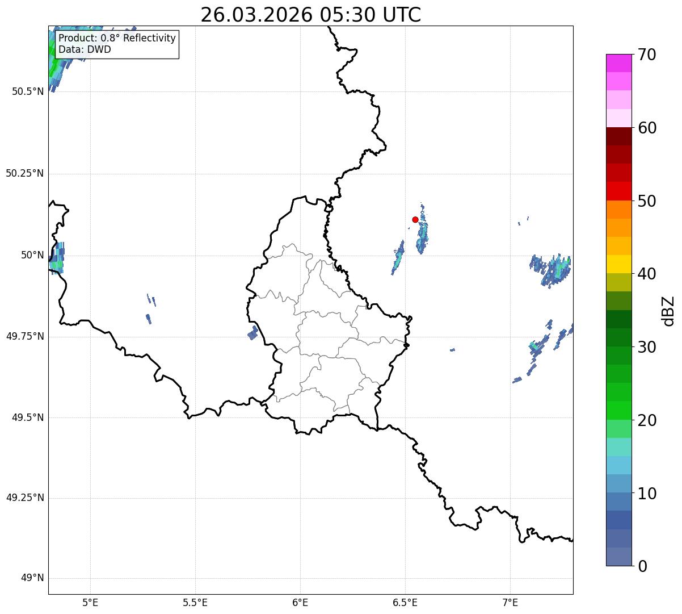
Task: Click the bright red 50 dBZ swatch
Action: point(618,191)
